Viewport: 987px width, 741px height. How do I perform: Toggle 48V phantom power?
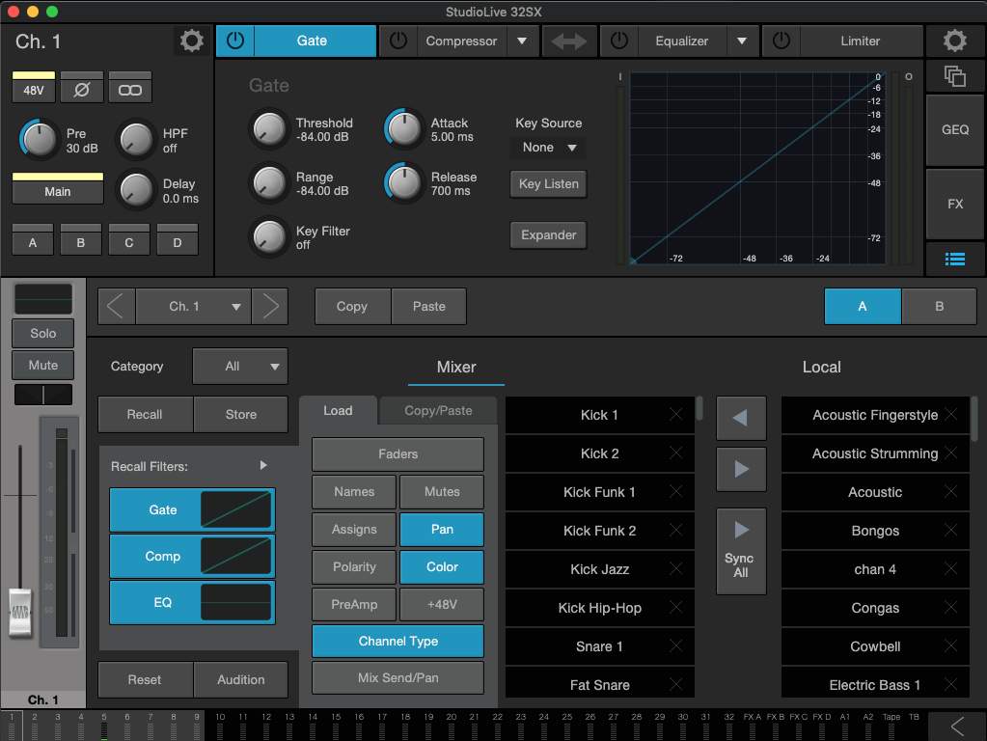pos(34,87)
